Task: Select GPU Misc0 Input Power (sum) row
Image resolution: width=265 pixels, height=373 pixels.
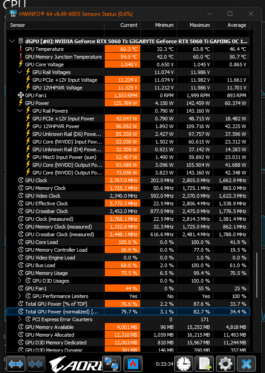Action: (x=128, y=157)
